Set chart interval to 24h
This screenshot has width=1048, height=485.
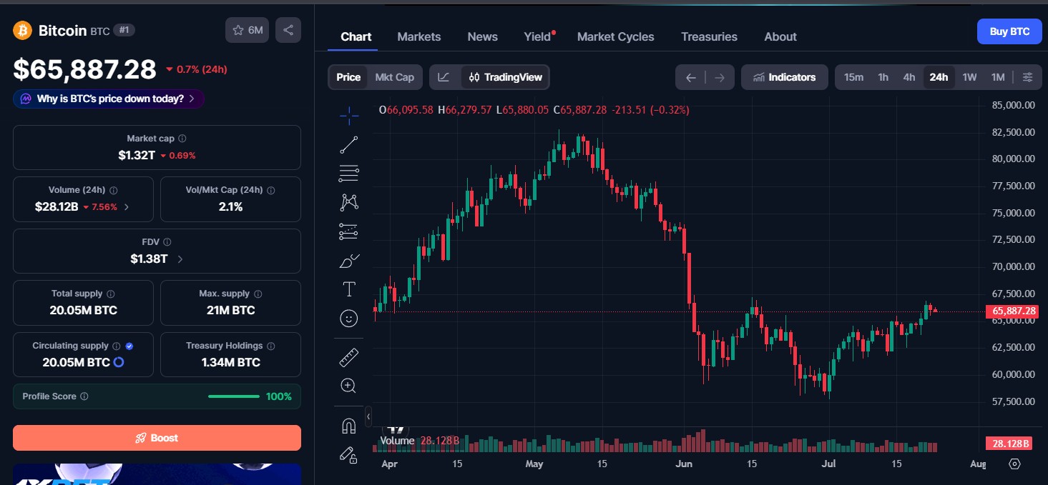tap(939, 77)
